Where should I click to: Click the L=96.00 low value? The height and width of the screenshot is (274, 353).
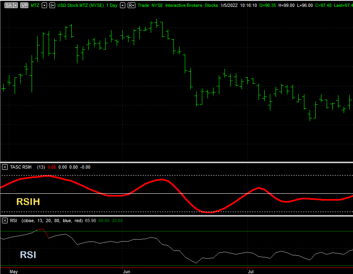click(x=305, y=5)
